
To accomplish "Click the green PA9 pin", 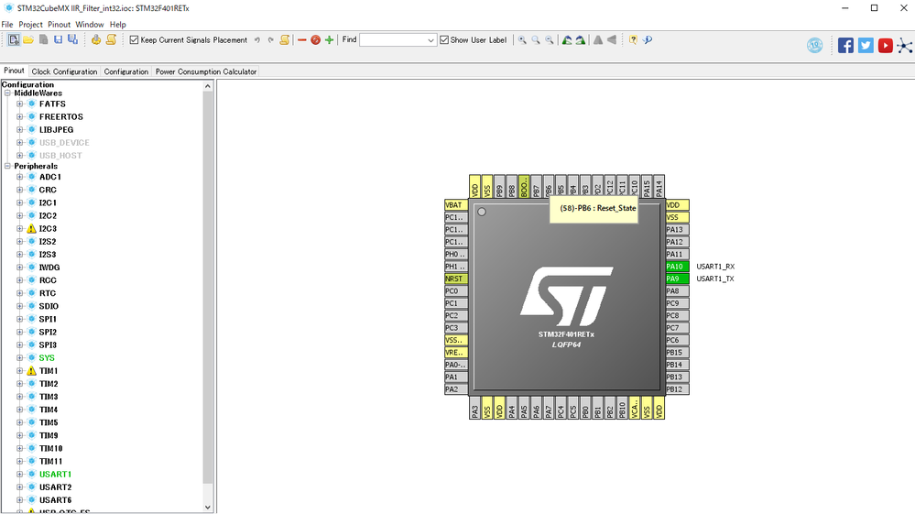I will click(x=677, y=279).
